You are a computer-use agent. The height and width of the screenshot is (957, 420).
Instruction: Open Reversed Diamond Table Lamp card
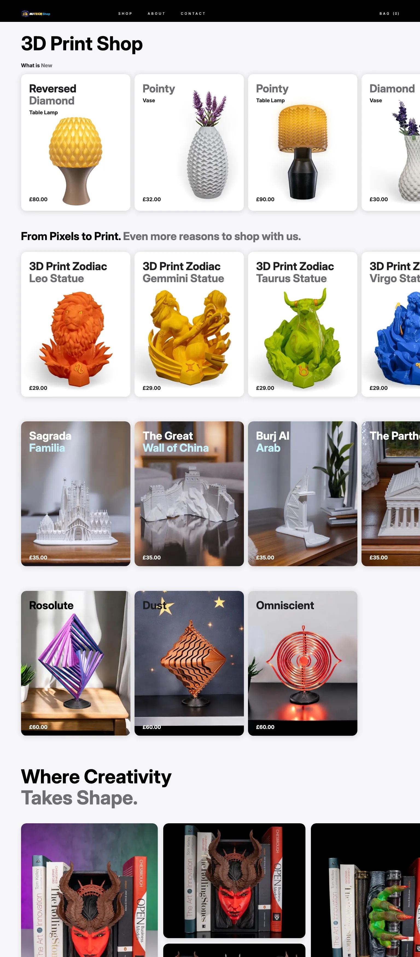(76, 142)
